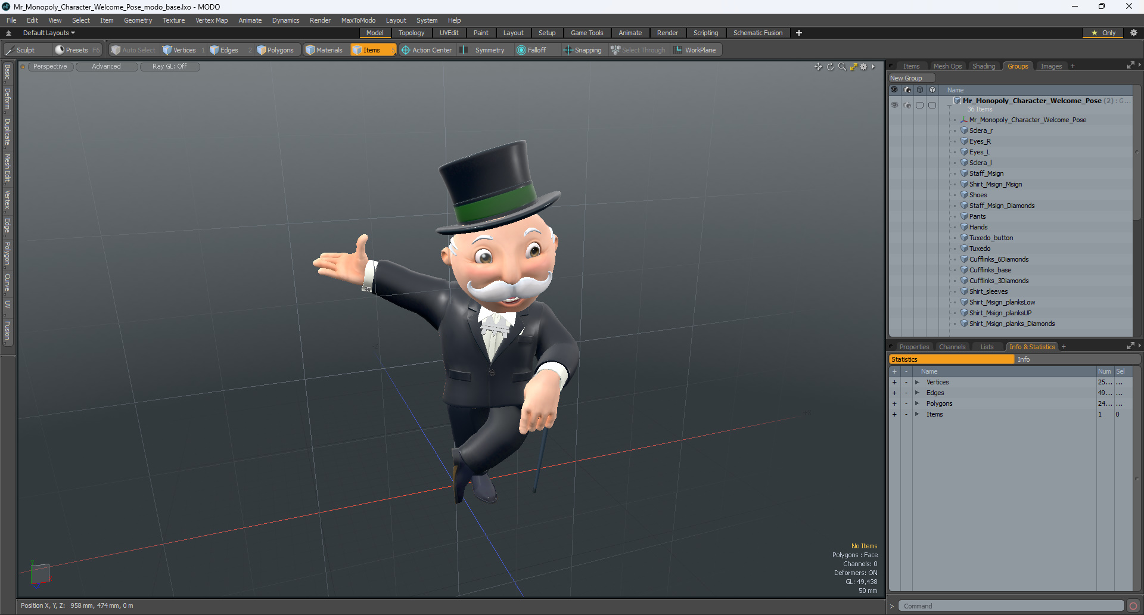
Task: Expand the Items statistics row
Action: 917,414
